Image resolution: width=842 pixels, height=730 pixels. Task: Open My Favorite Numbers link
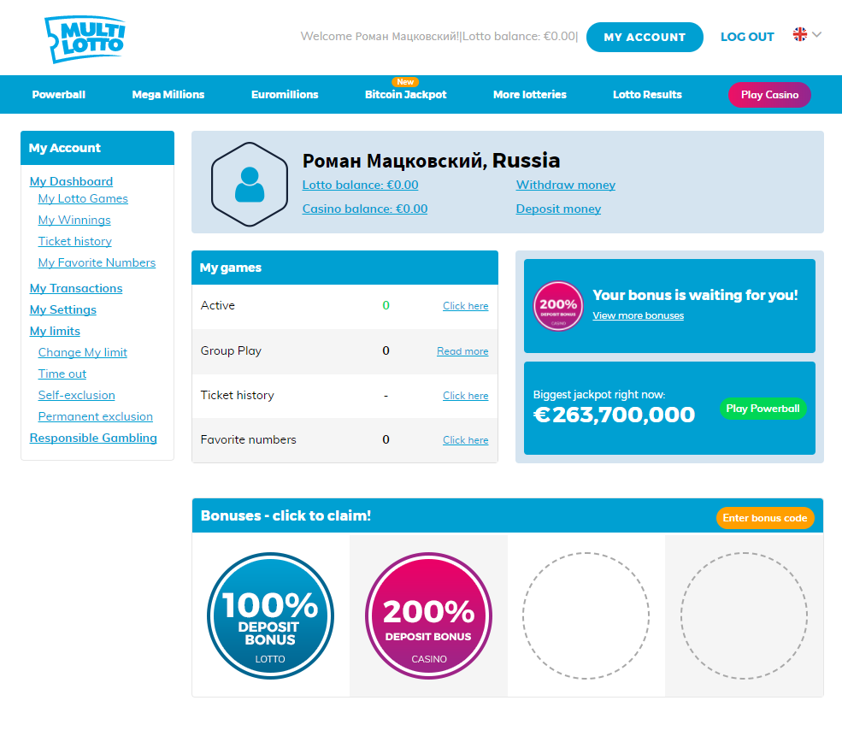tap(97, 262)
